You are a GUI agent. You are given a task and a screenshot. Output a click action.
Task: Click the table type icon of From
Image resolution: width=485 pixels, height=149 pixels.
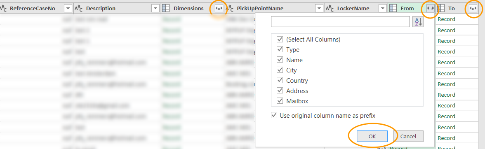393,9
